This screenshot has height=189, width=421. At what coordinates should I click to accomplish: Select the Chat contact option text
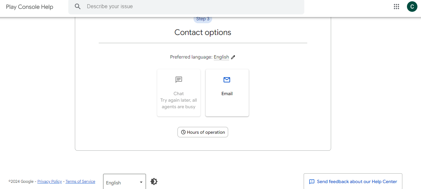(x=178, y=94)
